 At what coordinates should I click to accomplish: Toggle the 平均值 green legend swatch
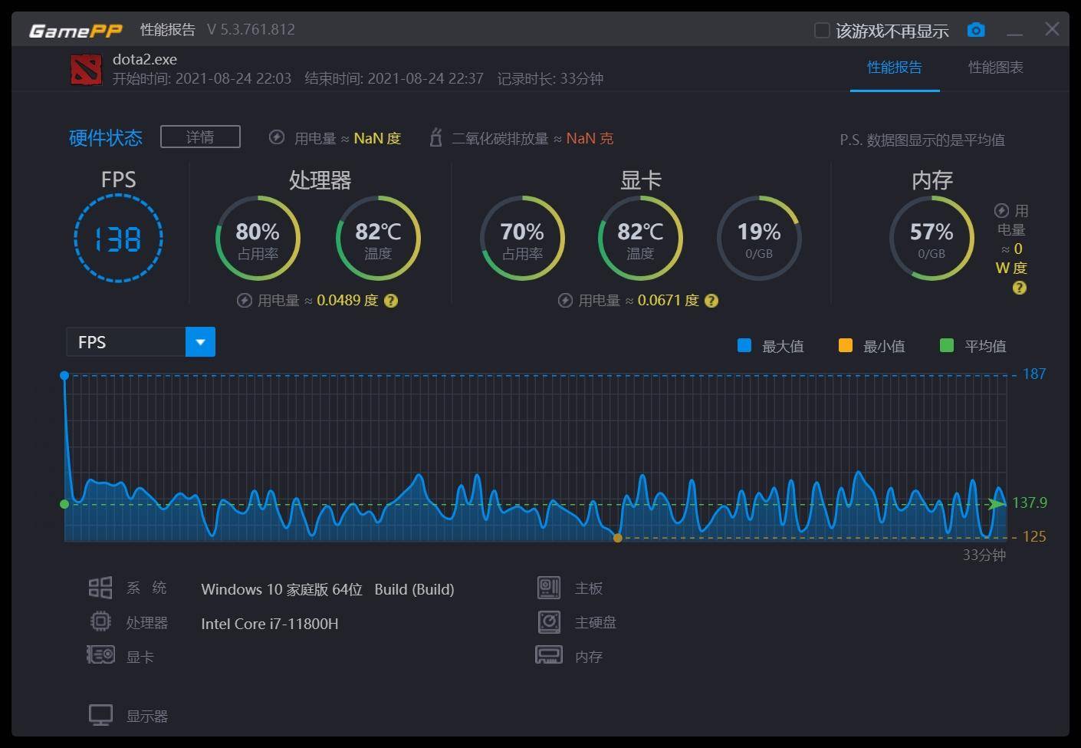click(946, 345)
